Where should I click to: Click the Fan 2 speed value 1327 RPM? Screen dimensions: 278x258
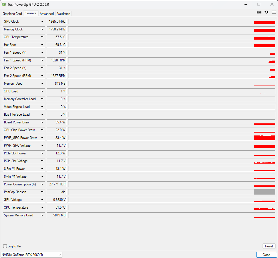57,76
